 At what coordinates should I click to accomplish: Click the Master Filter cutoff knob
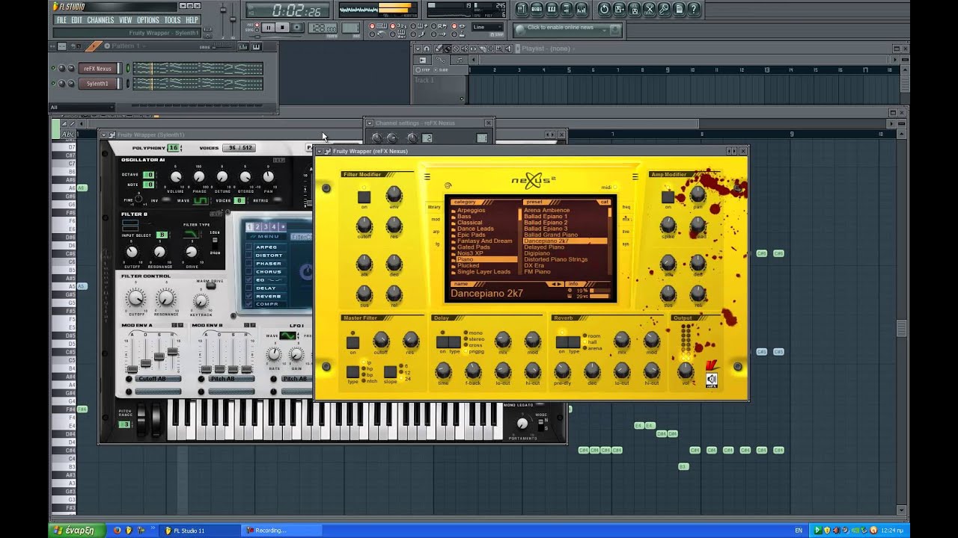[381, 340]
